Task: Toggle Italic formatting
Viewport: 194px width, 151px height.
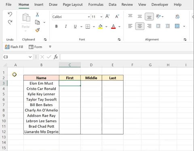Action: 66,26
